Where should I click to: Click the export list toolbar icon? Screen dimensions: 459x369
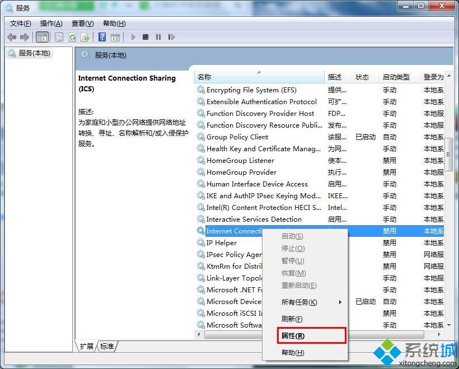(x=85, y=37)
